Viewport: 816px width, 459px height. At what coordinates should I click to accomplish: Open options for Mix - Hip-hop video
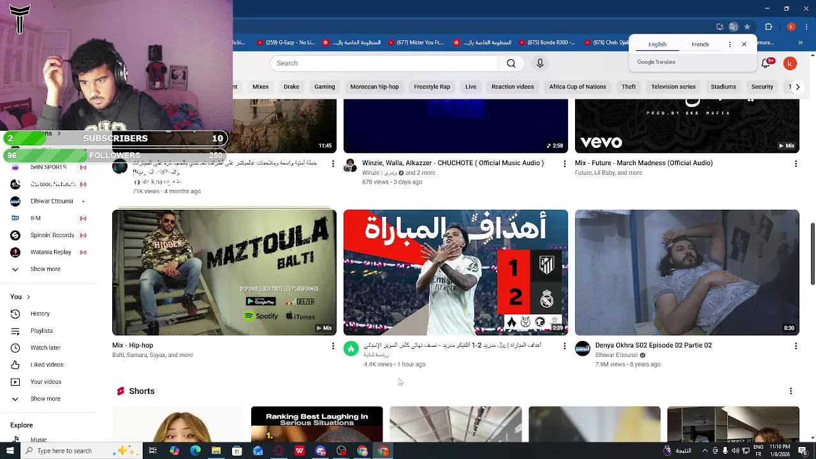[333, 346]
